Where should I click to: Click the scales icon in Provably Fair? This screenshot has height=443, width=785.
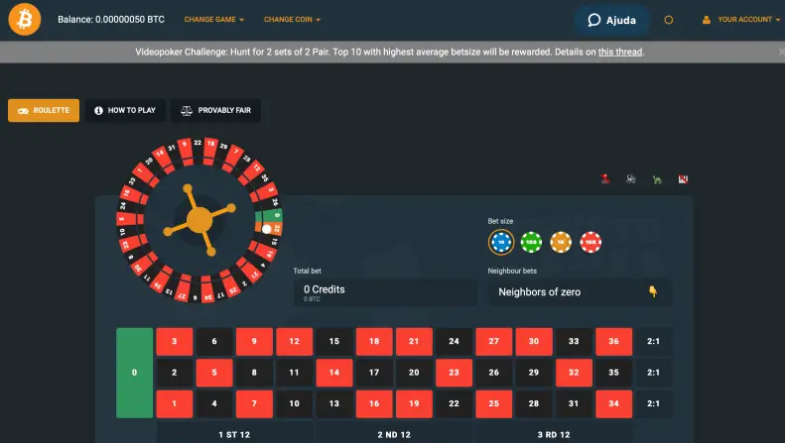[x=186, y=111]
